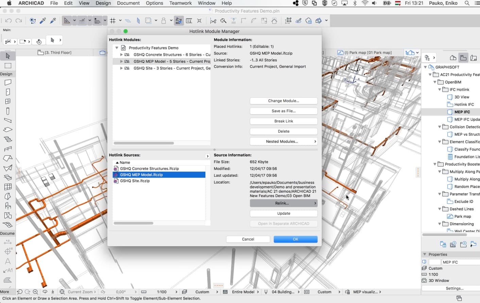
Task: Switch to the 3. Third Floor tab
Action: click(55, 53)
